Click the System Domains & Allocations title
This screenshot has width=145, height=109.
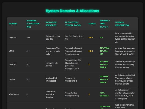click(73, 11)
